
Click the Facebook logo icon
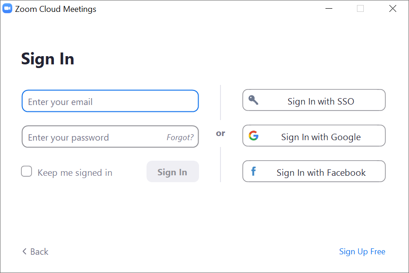[x=253, y=172]
